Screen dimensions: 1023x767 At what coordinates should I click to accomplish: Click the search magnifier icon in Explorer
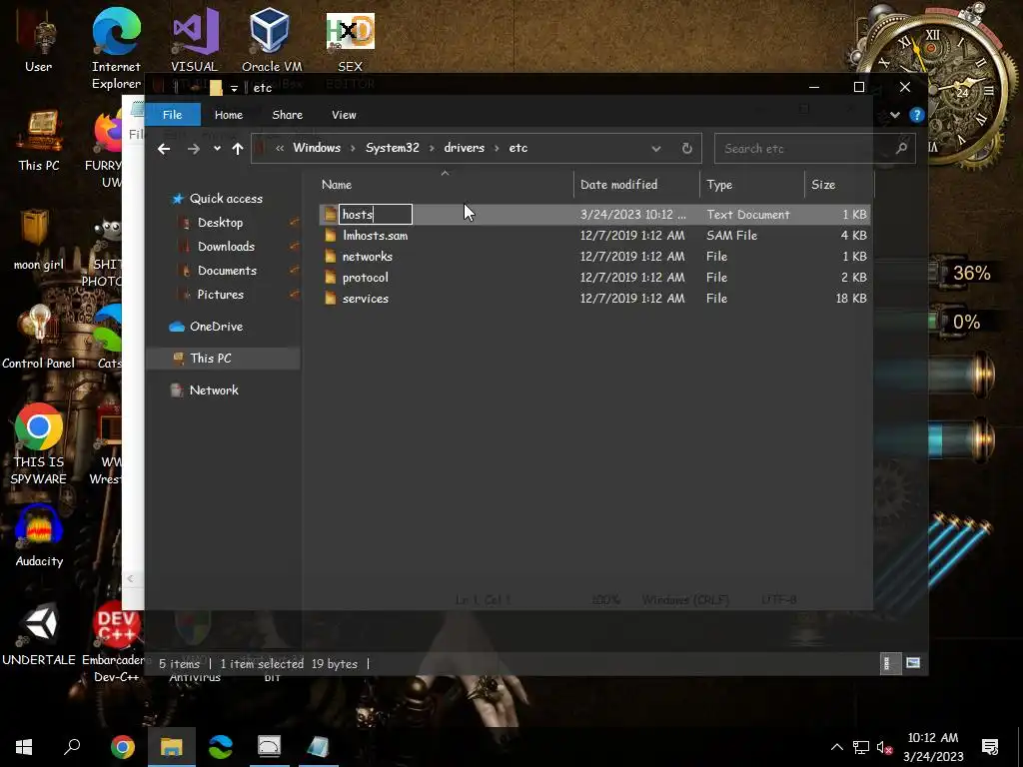[x=901, y=148]
